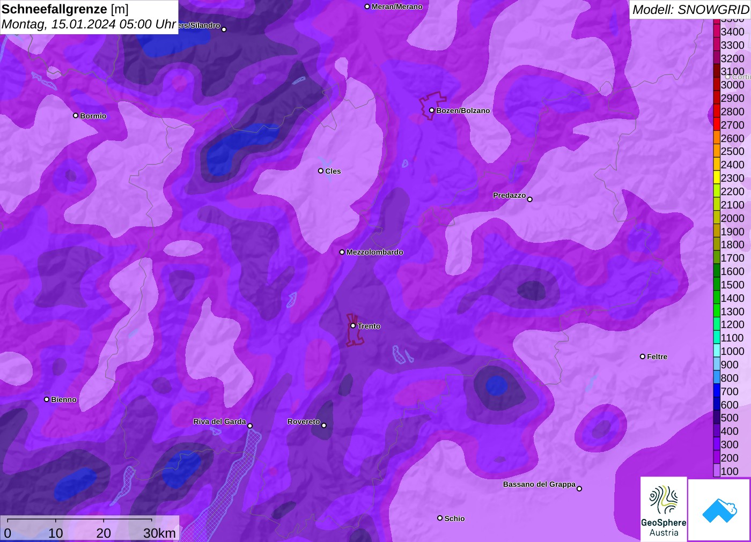Click the "30km" scale bar label
Viewport: 751px width, 542px height.
pos(159,533)
